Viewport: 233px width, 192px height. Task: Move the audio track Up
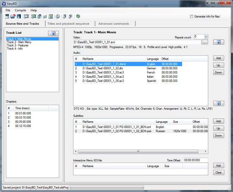tap(219, 65)
